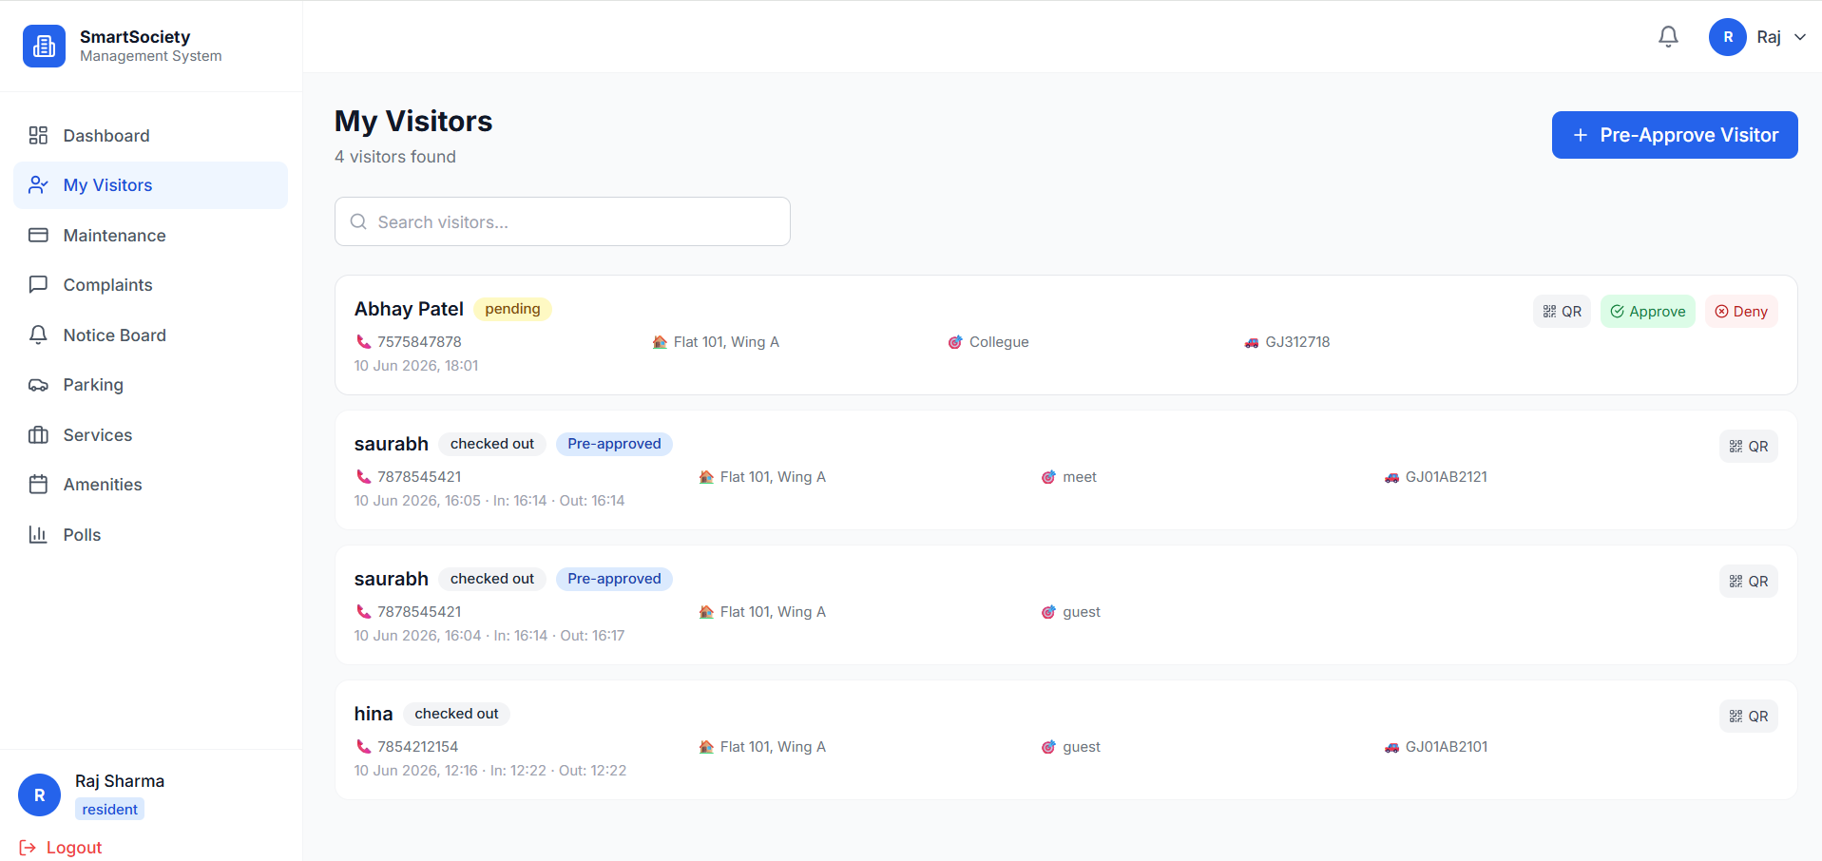The height and width of the screenshot is (861, 1822).
Task: Click the Logout arrow icon
Action: [x=28, y=848]
